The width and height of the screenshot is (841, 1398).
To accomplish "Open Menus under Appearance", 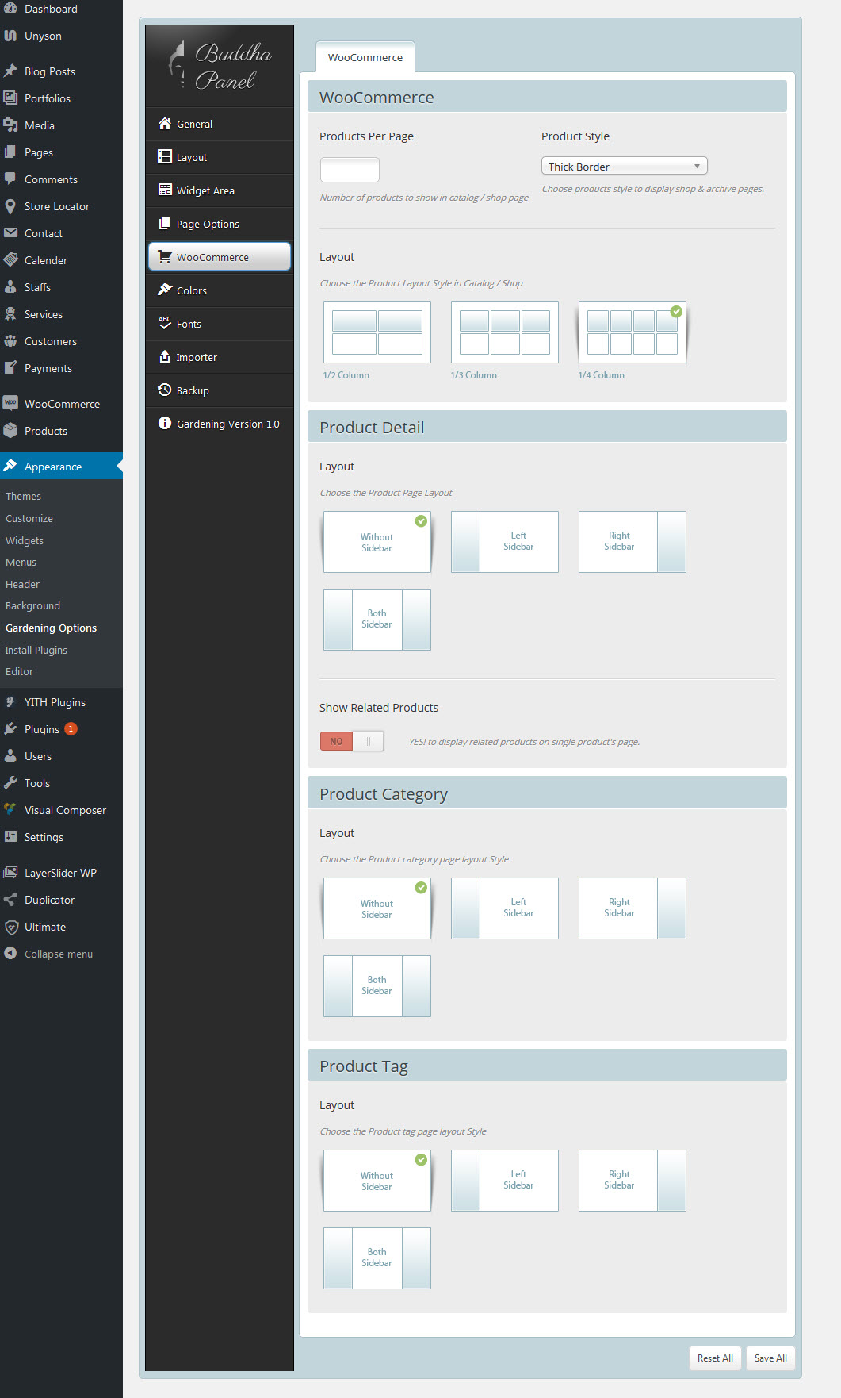I will pos(21,562).
